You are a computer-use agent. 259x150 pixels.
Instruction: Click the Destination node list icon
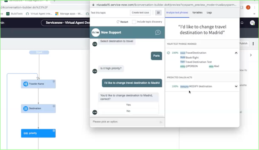(26, 109)
